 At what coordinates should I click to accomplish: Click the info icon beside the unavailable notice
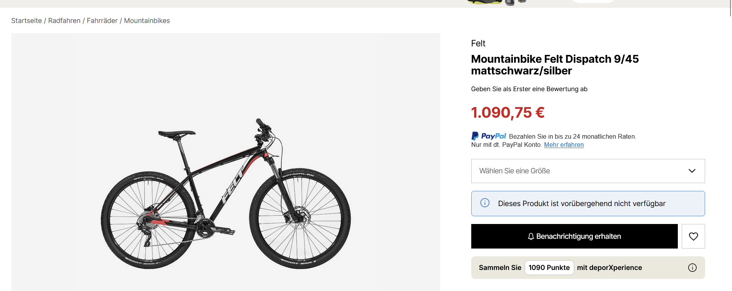pos(485,203)
